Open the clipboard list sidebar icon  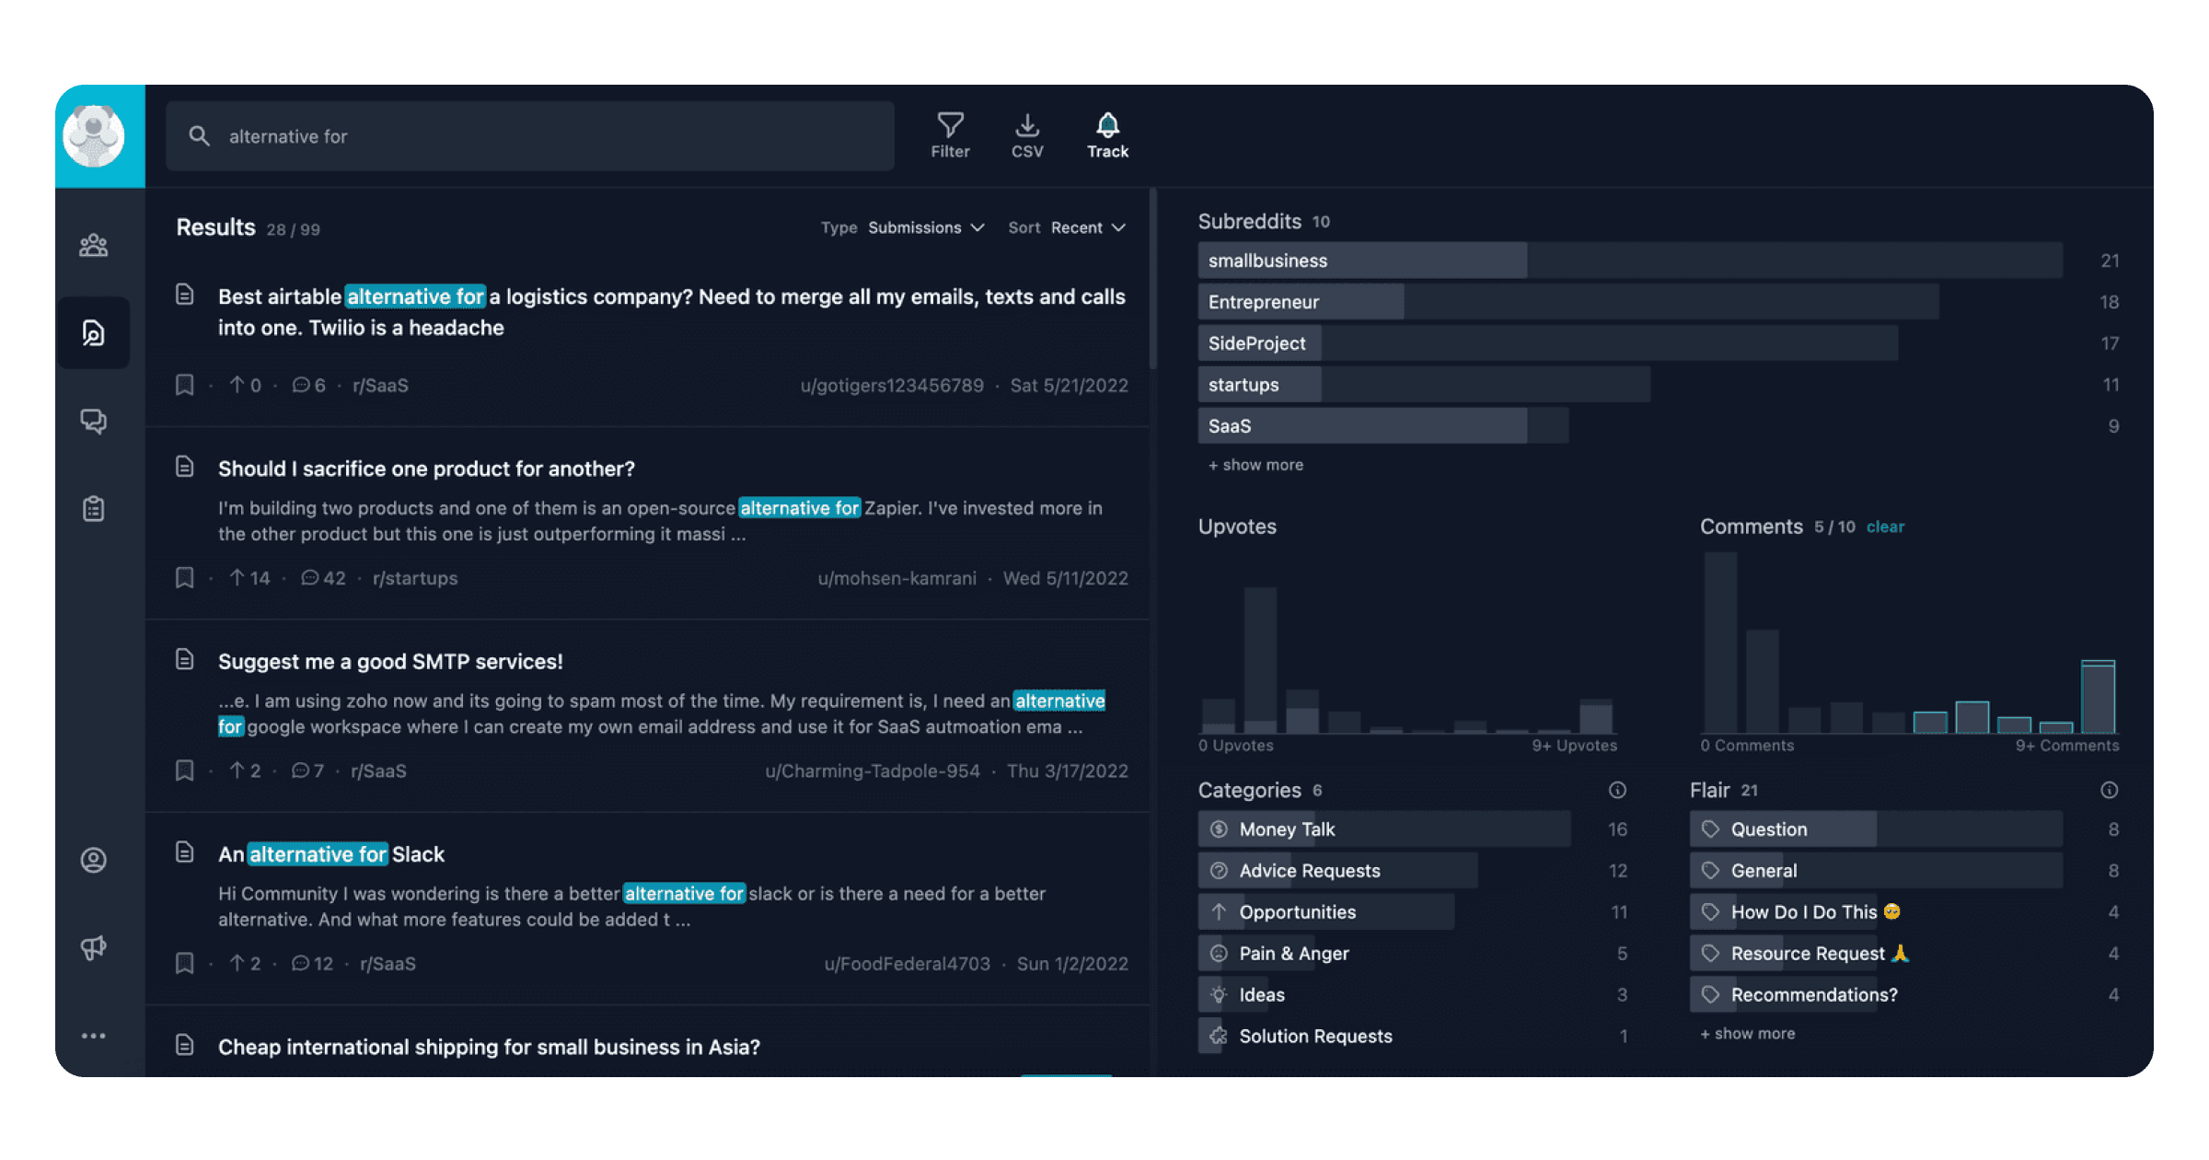tap(93, 508)
